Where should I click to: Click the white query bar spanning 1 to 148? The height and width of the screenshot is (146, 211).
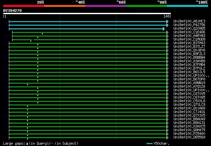[87, 14]
